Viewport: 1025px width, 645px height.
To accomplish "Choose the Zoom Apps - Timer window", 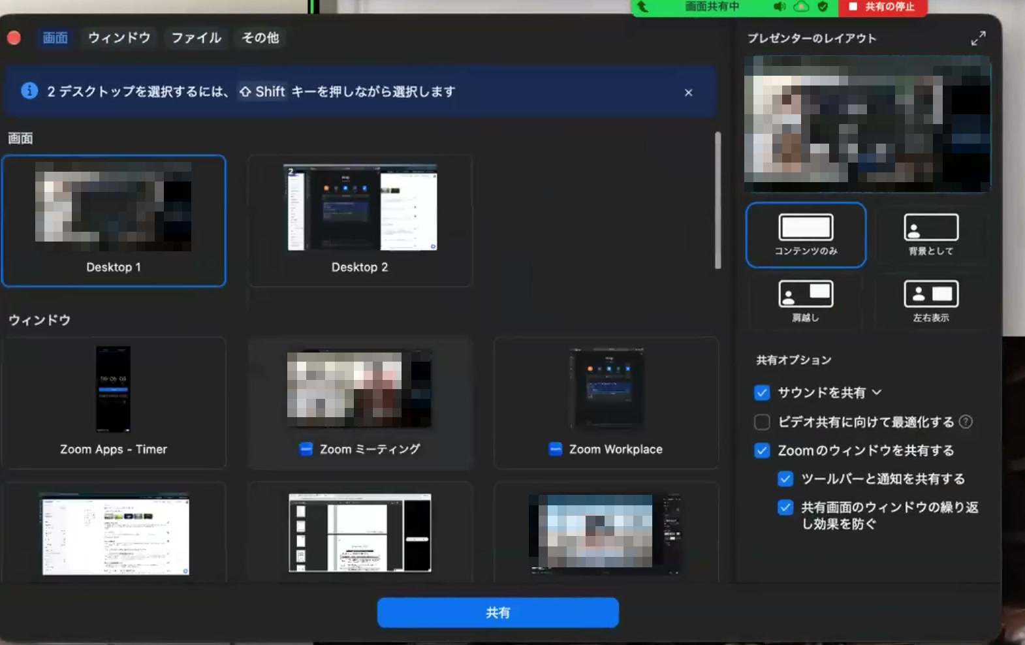I will click(x=114, y=403).
